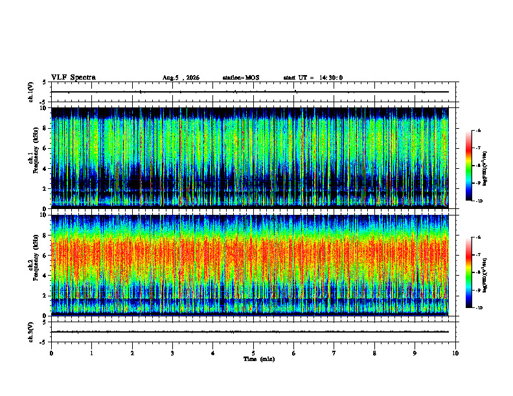
Task: Click the ch.1 voltage waveform trace
Action: 250,92
